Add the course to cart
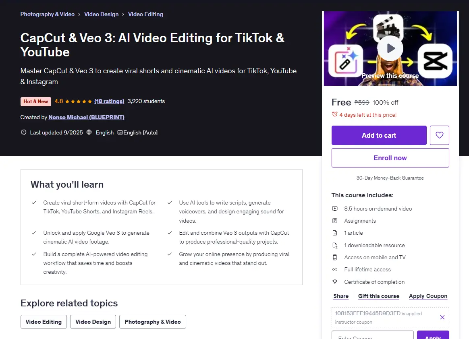This screenshot has height=339, width=469. (379, 135)
